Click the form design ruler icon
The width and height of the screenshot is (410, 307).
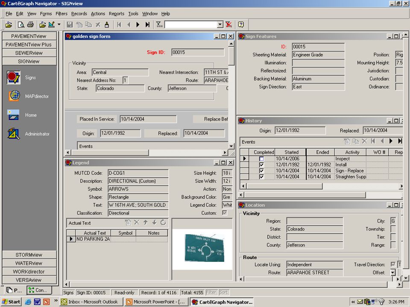pyautogui.click(x=52, y=25)
